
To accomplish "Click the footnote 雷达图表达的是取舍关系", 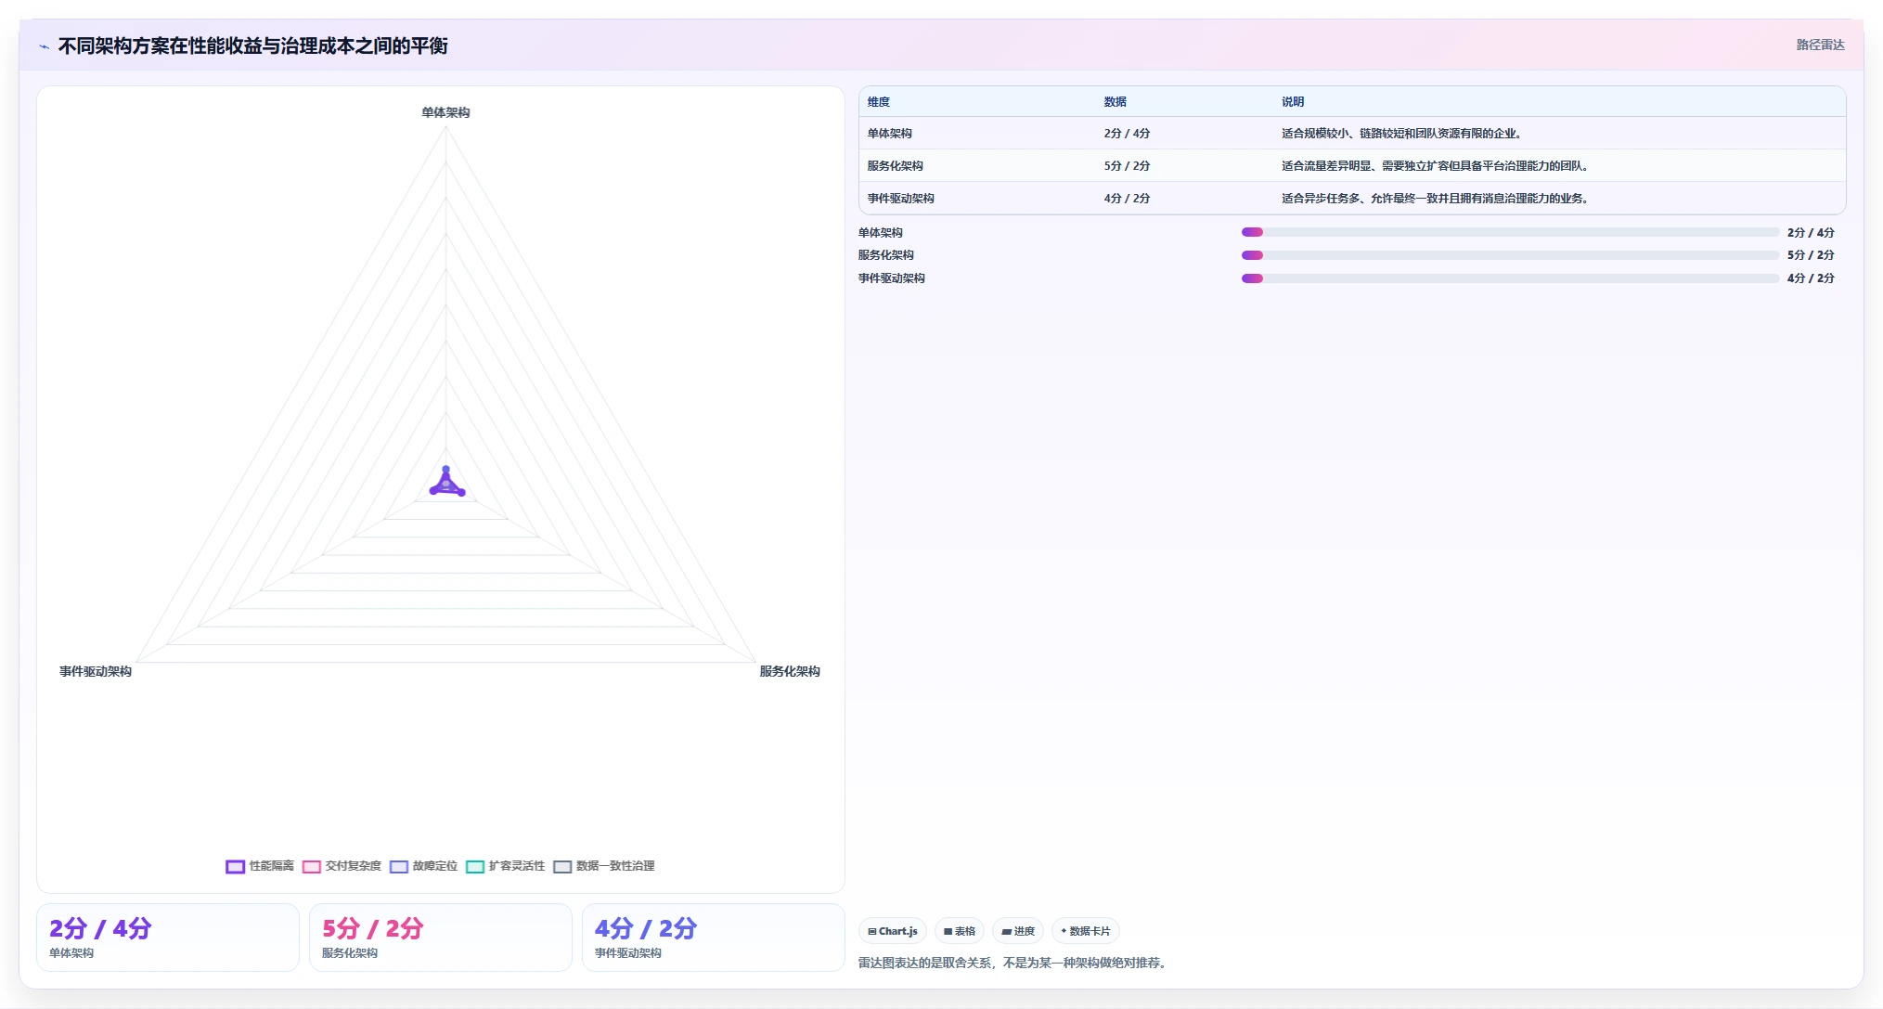I will coord(1012,964).
